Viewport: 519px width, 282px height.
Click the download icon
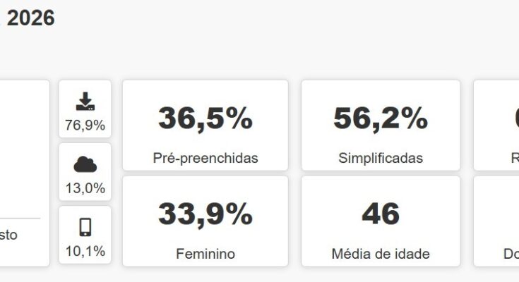coord(85,102)
